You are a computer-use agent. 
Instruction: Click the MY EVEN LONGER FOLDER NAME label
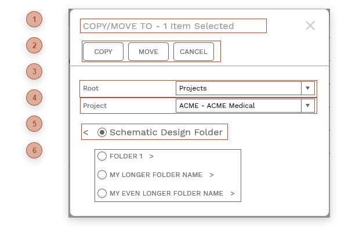click(166, 193)
